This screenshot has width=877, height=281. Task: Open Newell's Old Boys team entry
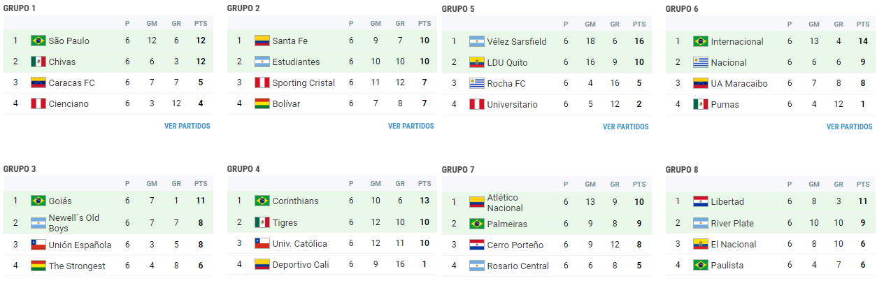click(x=74, y=223)
